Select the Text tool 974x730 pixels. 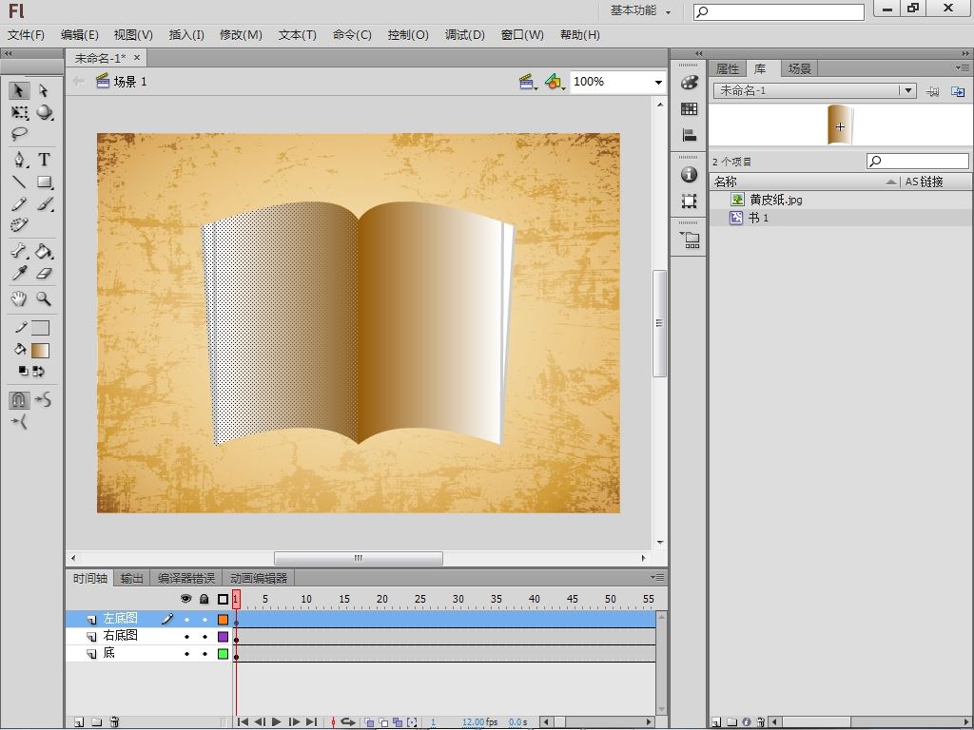pos(44,160)
